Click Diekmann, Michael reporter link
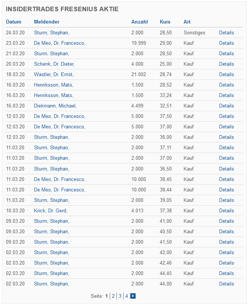Viewport: 249px width, 306px height. click(55, 106)
